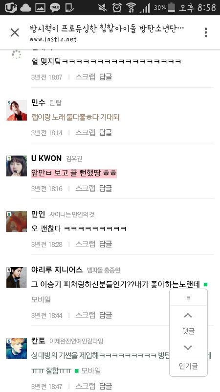Open 인기글 popular posts in floating panel
Image resolution: width=220 pixels, height=392 pixels.
(x=188, y=367)
